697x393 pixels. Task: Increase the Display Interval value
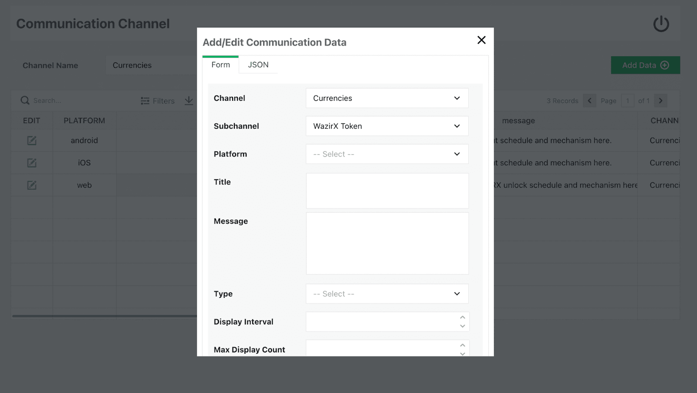coord(463,318)
